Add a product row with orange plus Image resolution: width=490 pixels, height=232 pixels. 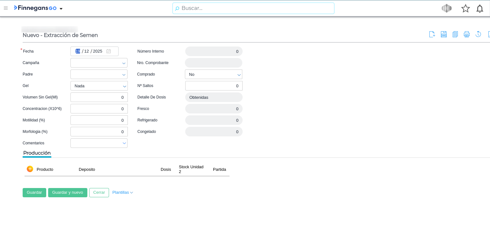tap(30, 169)
